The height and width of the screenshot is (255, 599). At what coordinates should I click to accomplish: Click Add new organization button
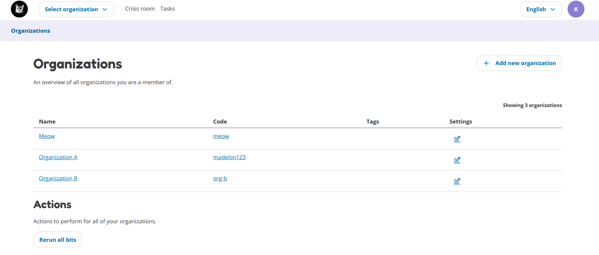(x=519, y=63)
